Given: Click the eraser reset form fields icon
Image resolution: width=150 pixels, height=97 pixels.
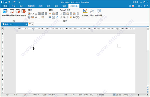Looking at the screenshot, I should tap(57, 17).
